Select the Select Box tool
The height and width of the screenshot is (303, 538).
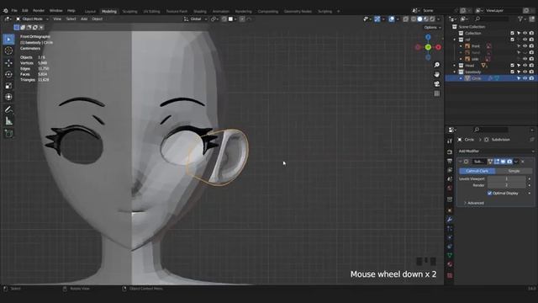pos(8,40)
